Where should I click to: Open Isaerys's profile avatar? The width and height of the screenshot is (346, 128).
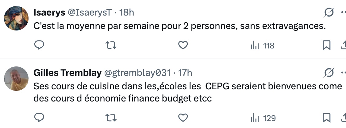16,18
